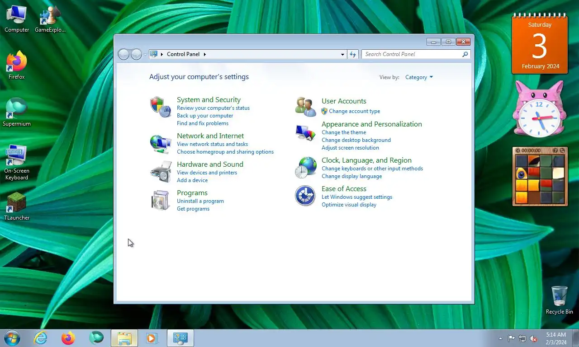579x347 pixels.
Task: Open Windows Explorer from the taskbar
Action: click(124, 338)
